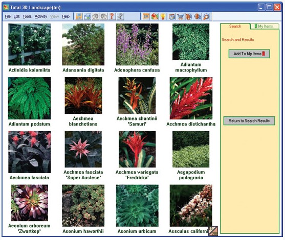Click the red question mark Help icon
Image resolution: width=285 pixels, height=240 pixels.
pos(112,16)
